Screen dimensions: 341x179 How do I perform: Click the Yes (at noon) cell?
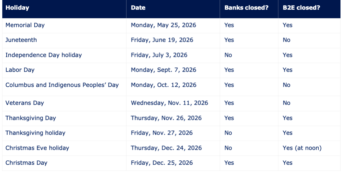[x=302, y=148]
